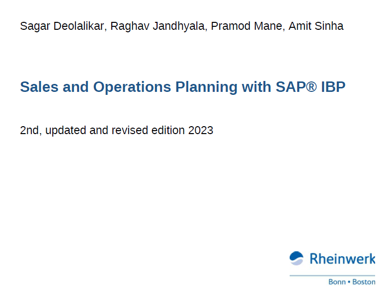Click the Rheinwerk publisher name text

[342, 259]
